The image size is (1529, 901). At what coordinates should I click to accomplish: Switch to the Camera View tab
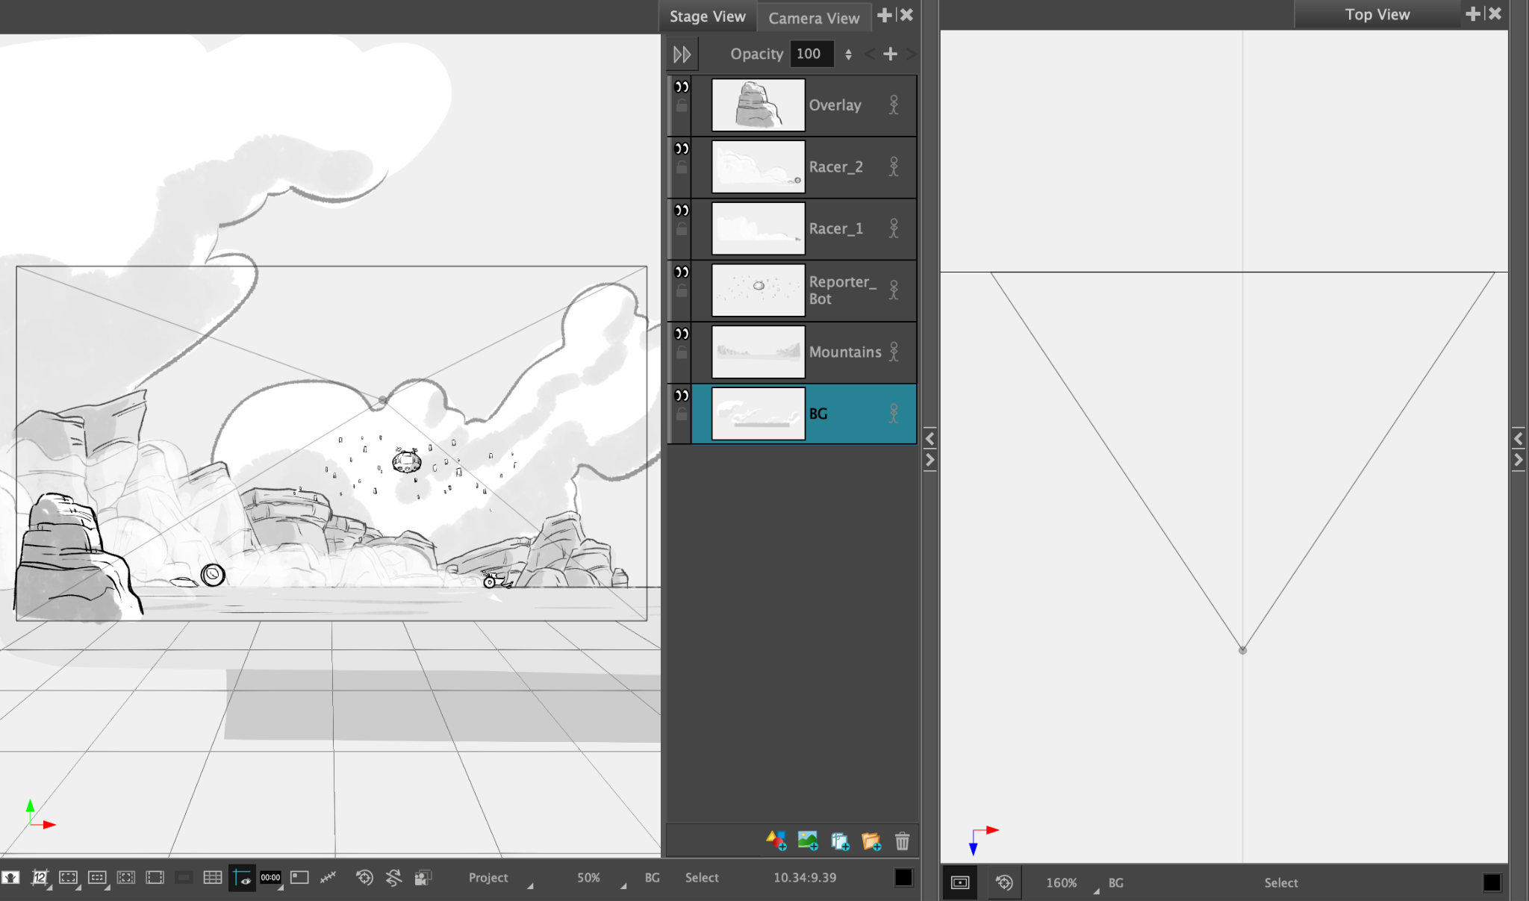[x=814, y=18]
